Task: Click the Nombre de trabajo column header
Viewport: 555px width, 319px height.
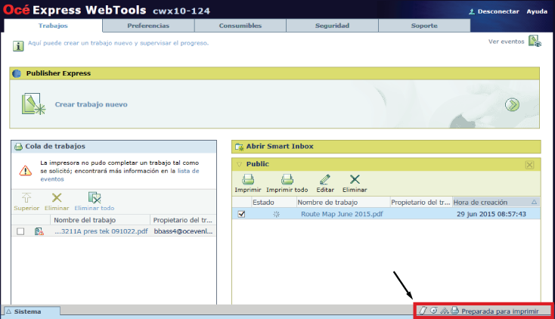Action: pyautogui.click(x=343, y=202)
